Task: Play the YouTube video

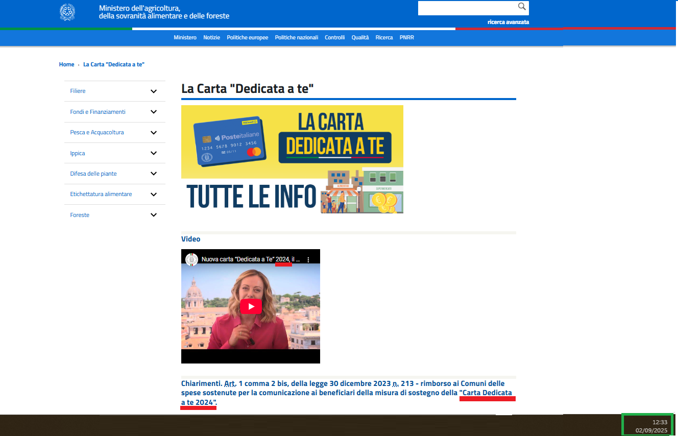Action: [251, 306]
